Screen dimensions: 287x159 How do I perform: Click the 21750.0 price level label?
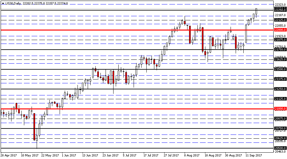click(x=280, y=49)
